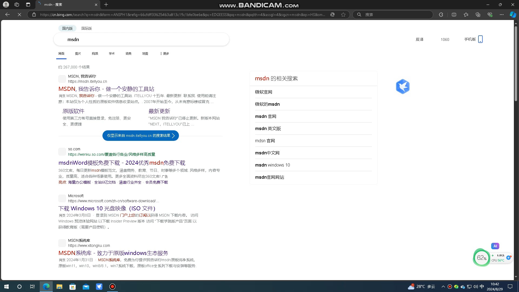Switch to 视频 results tab
Image resolution: width=519 pixels, height=292 pixels.
coord(95,54)
